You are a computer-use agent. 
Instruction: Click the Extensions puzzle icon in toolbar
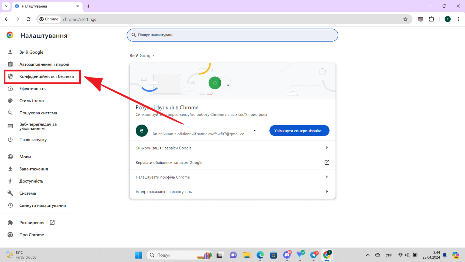pyautogui.click(x=431, y=19)
